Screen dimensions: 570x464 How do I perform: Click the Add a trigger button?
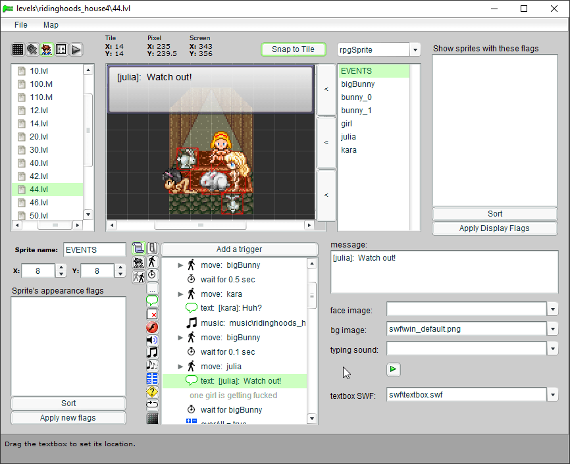[x=239, y=249]
